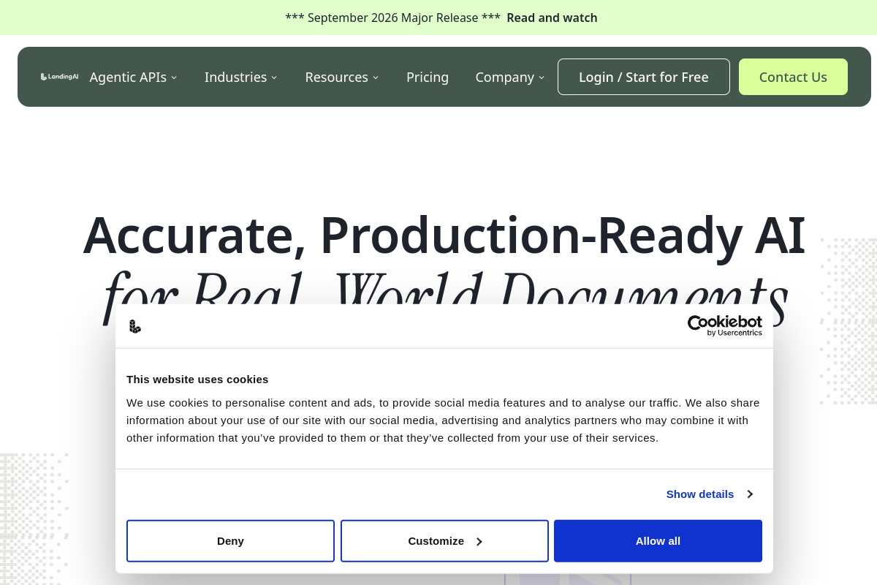Click the small logo in cookie dialog header
877x585 pixels.
[x=134, y=326]
